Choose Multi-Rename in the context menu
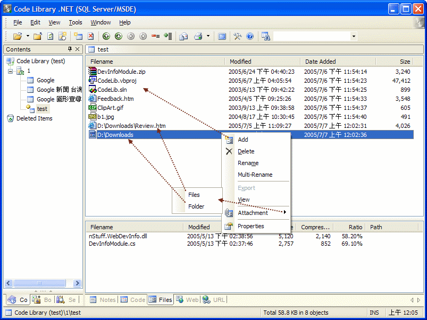This screenshot has width=427, height=320. (x=256, y=175)
